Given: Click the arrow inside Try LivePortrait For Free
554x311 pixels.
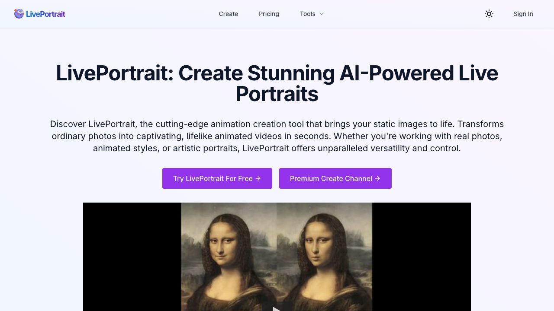Looking at the screenshot, I should pyautogui.click(x=258, y=178).
